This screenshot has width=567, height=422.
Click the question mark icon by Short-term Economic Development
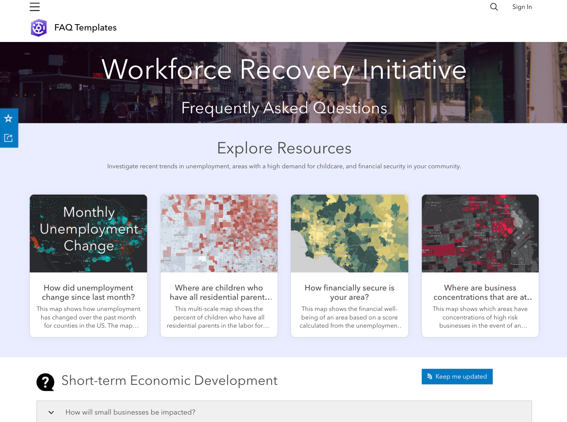coord(45,382)
